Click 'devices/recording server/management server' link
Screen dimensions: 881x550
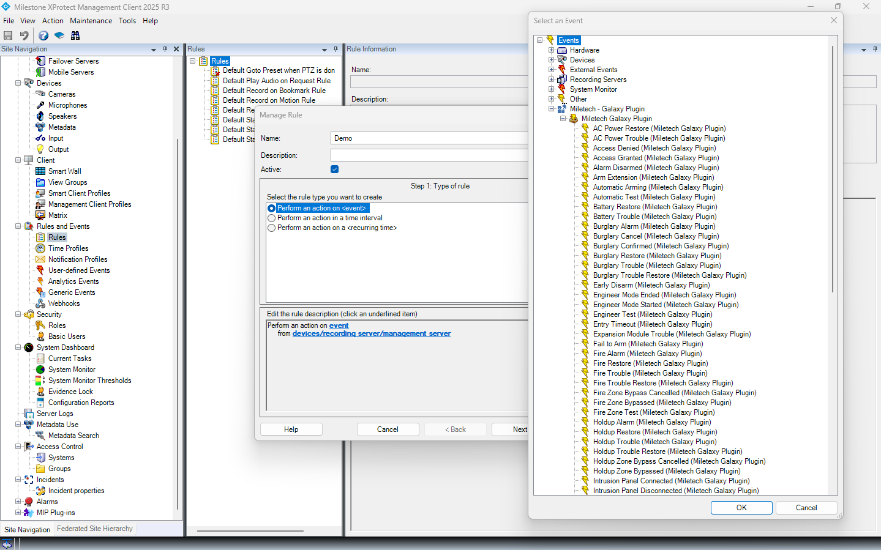tap(372, 333)
